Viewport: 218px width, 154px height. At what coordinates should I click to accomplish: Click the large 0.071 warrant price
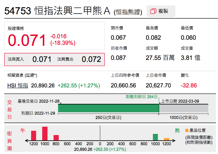click(27, 40)
